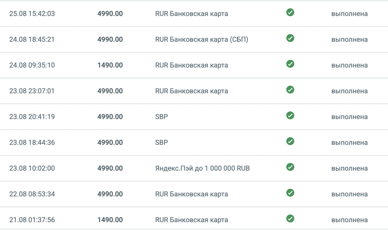Select SBP label at 23.08 20:41:19
Image resolution: width=388 pixels, height=230 pixels.
[162, 117]
